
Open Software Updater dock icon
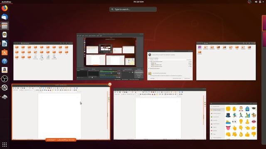click(5, 87)
